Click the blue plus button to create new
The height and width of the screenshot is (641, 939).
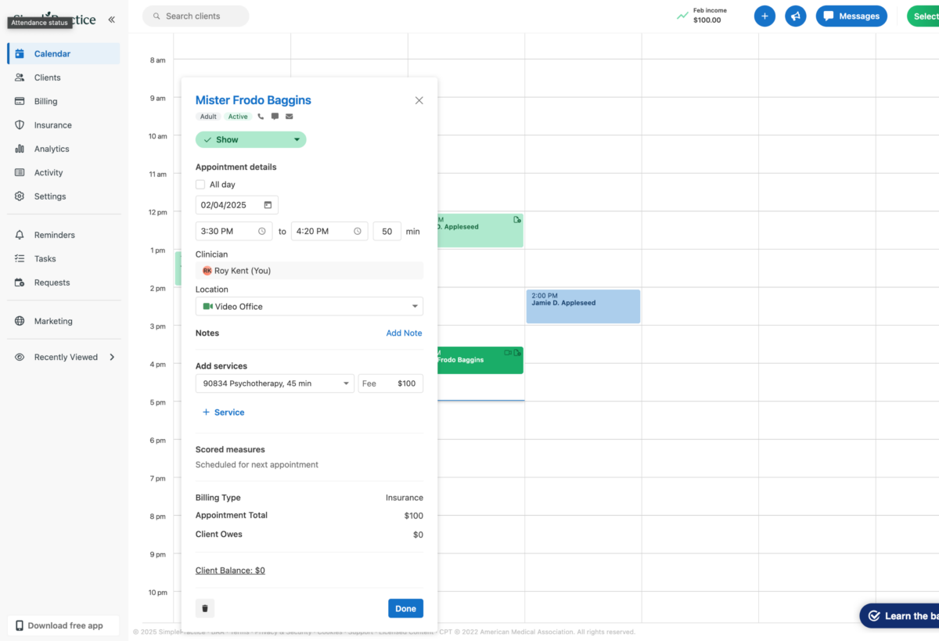tap(765, 16)
